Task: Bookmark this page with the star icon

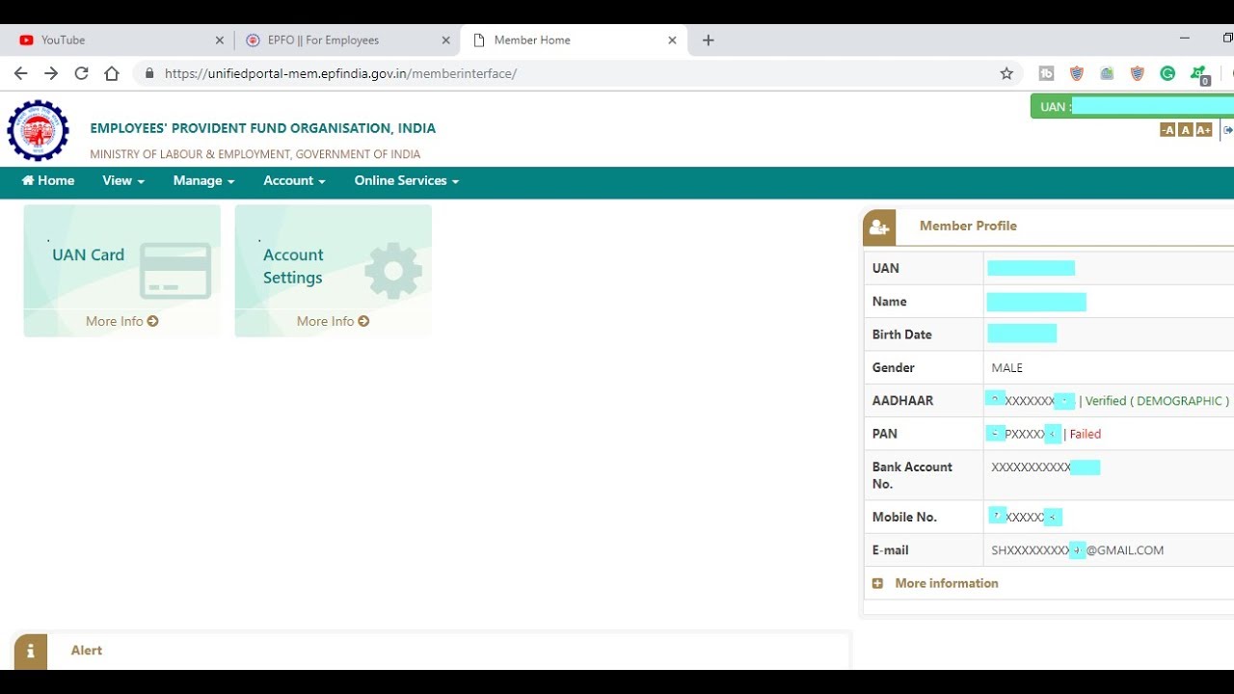Action: (1006, 73)
